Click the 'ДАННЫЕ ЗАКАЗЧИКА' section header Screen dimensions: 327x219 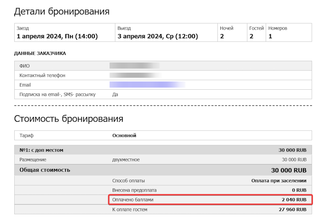click(x=40, y=53)
